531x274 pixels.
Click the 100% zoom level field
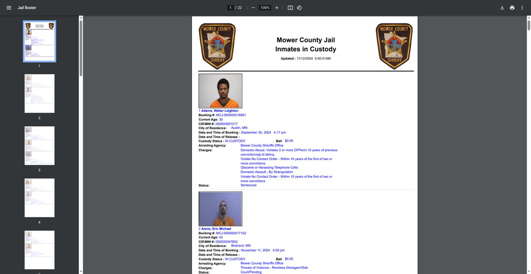coord(265,8)
